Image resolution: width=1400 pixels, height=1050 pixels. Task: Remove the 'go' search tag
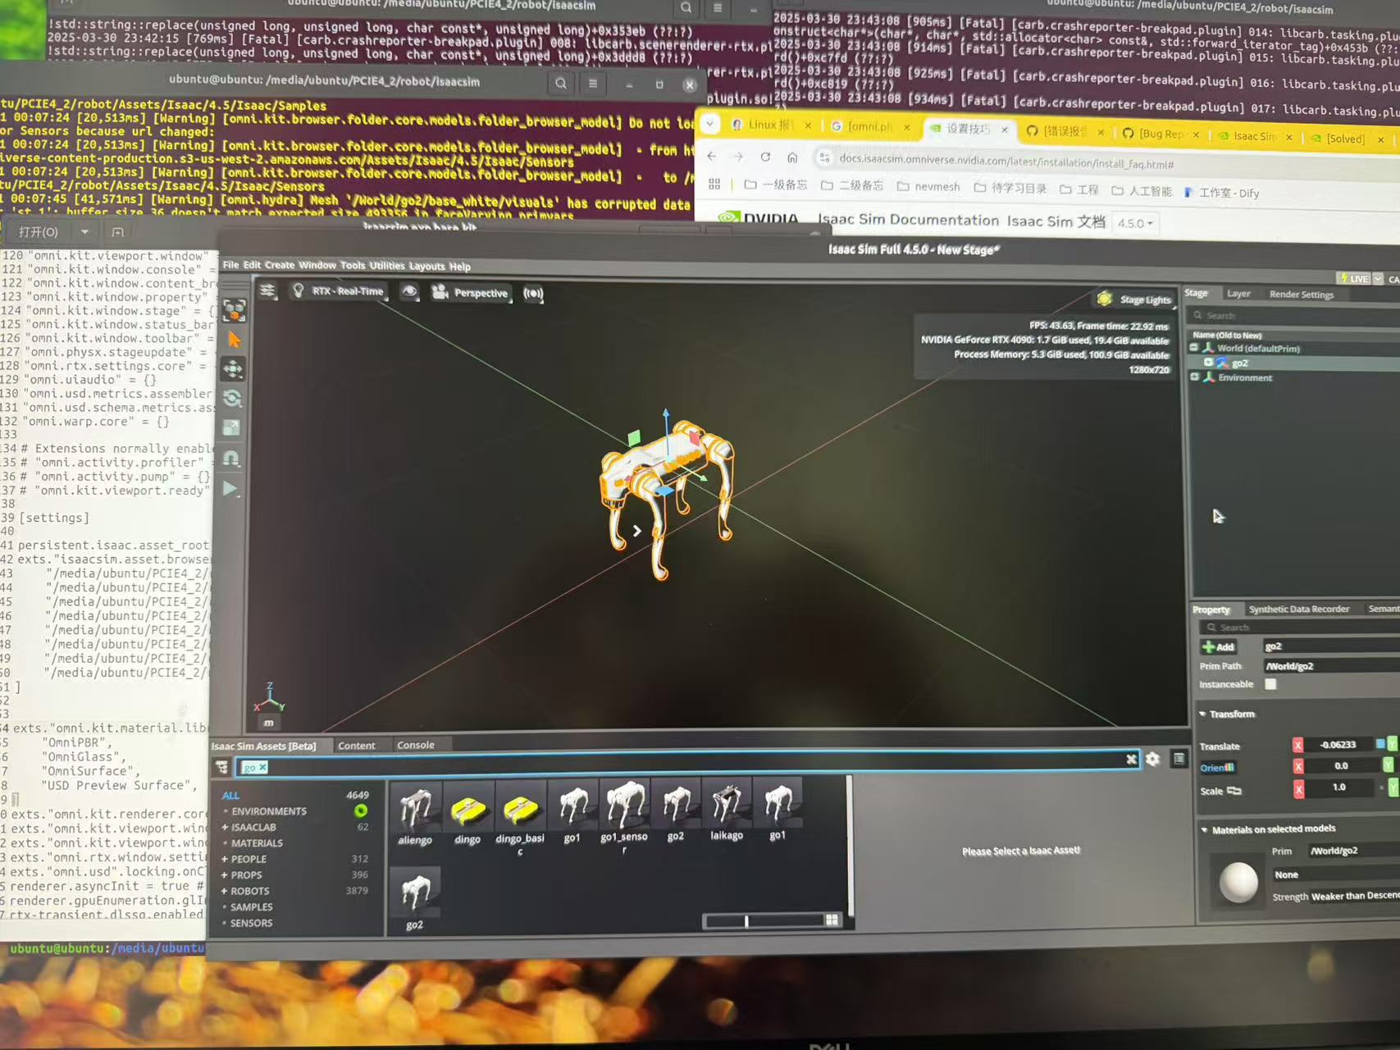point(263,767)
